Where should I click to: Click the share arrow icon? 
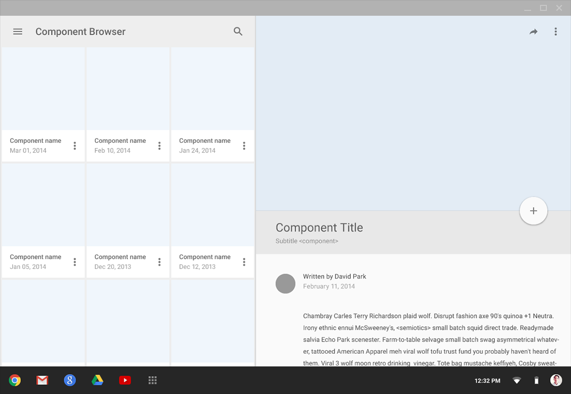pos(533,32)
